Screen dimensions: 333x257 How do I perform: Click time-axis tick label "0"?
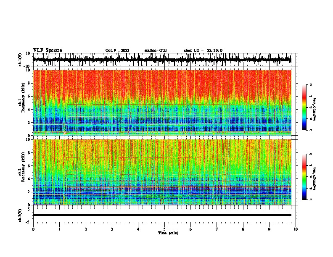click(33, 229)
